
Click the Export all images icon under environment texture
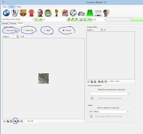click(x=18, y=121)
